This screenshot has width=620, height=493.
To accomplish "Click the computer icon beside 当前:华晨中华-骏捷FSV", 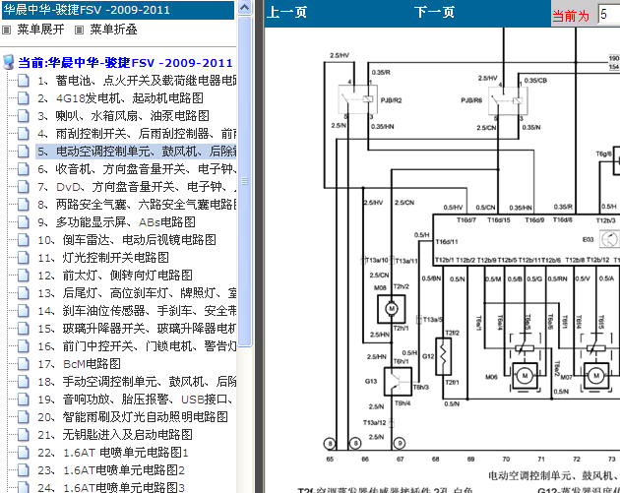I will (x=8, y=62).
